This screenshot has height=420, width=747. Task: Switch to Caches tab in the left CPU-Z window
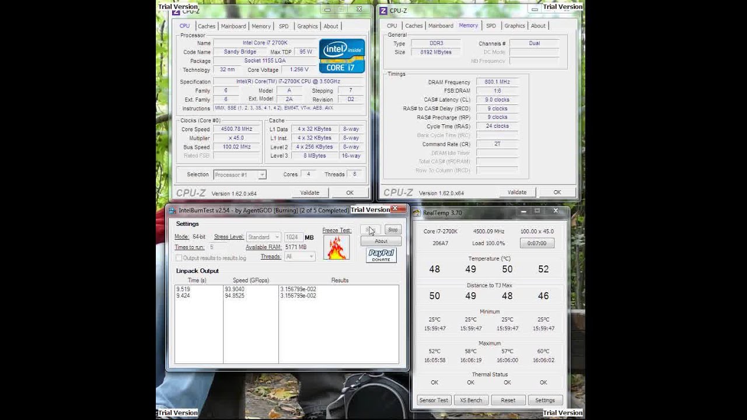pos(207,26)
